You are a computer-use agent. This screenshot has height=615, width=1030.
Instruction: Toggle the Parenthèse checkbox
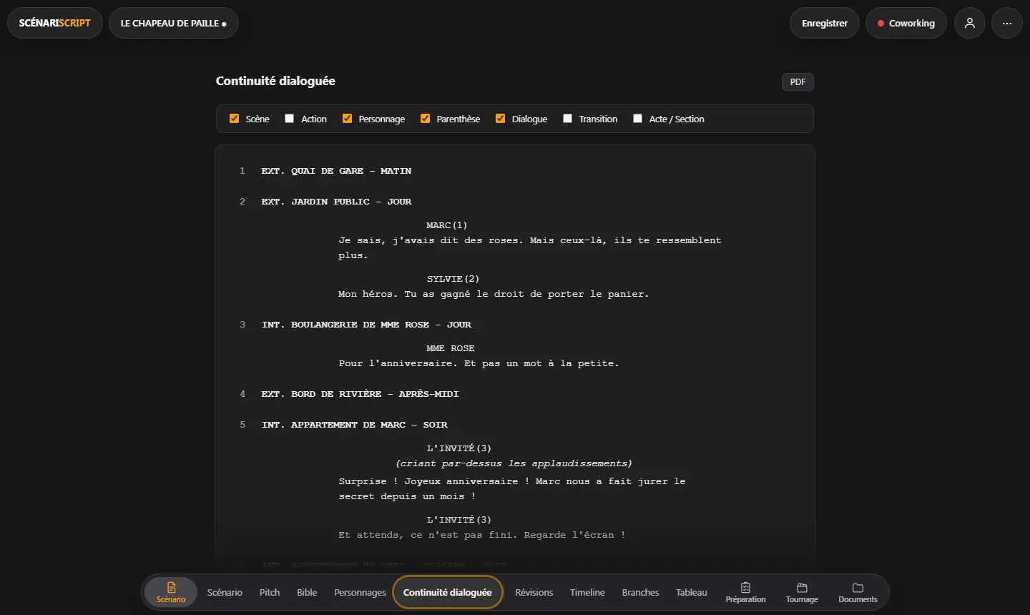click(425, 119)
